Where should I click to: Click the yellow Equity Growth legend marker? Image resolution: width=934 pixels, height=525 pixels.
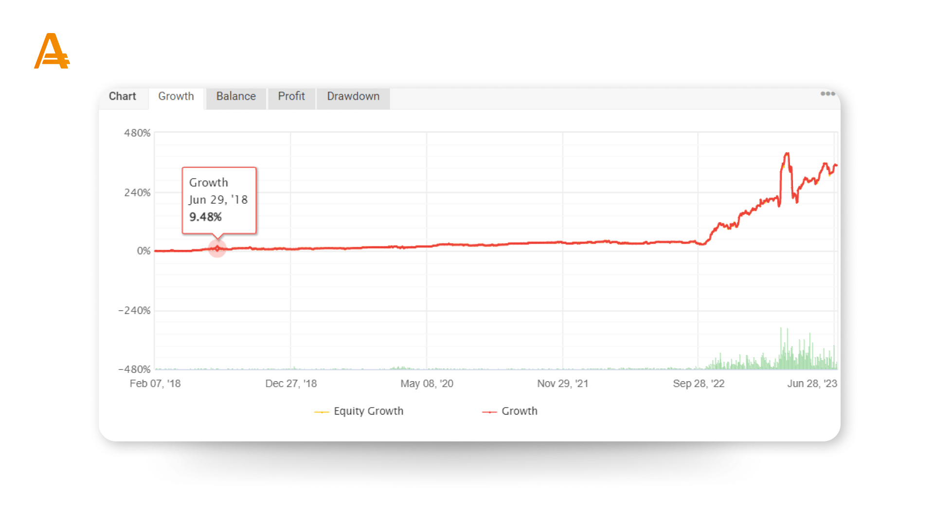pyautogui.click(x=322, y=412)
